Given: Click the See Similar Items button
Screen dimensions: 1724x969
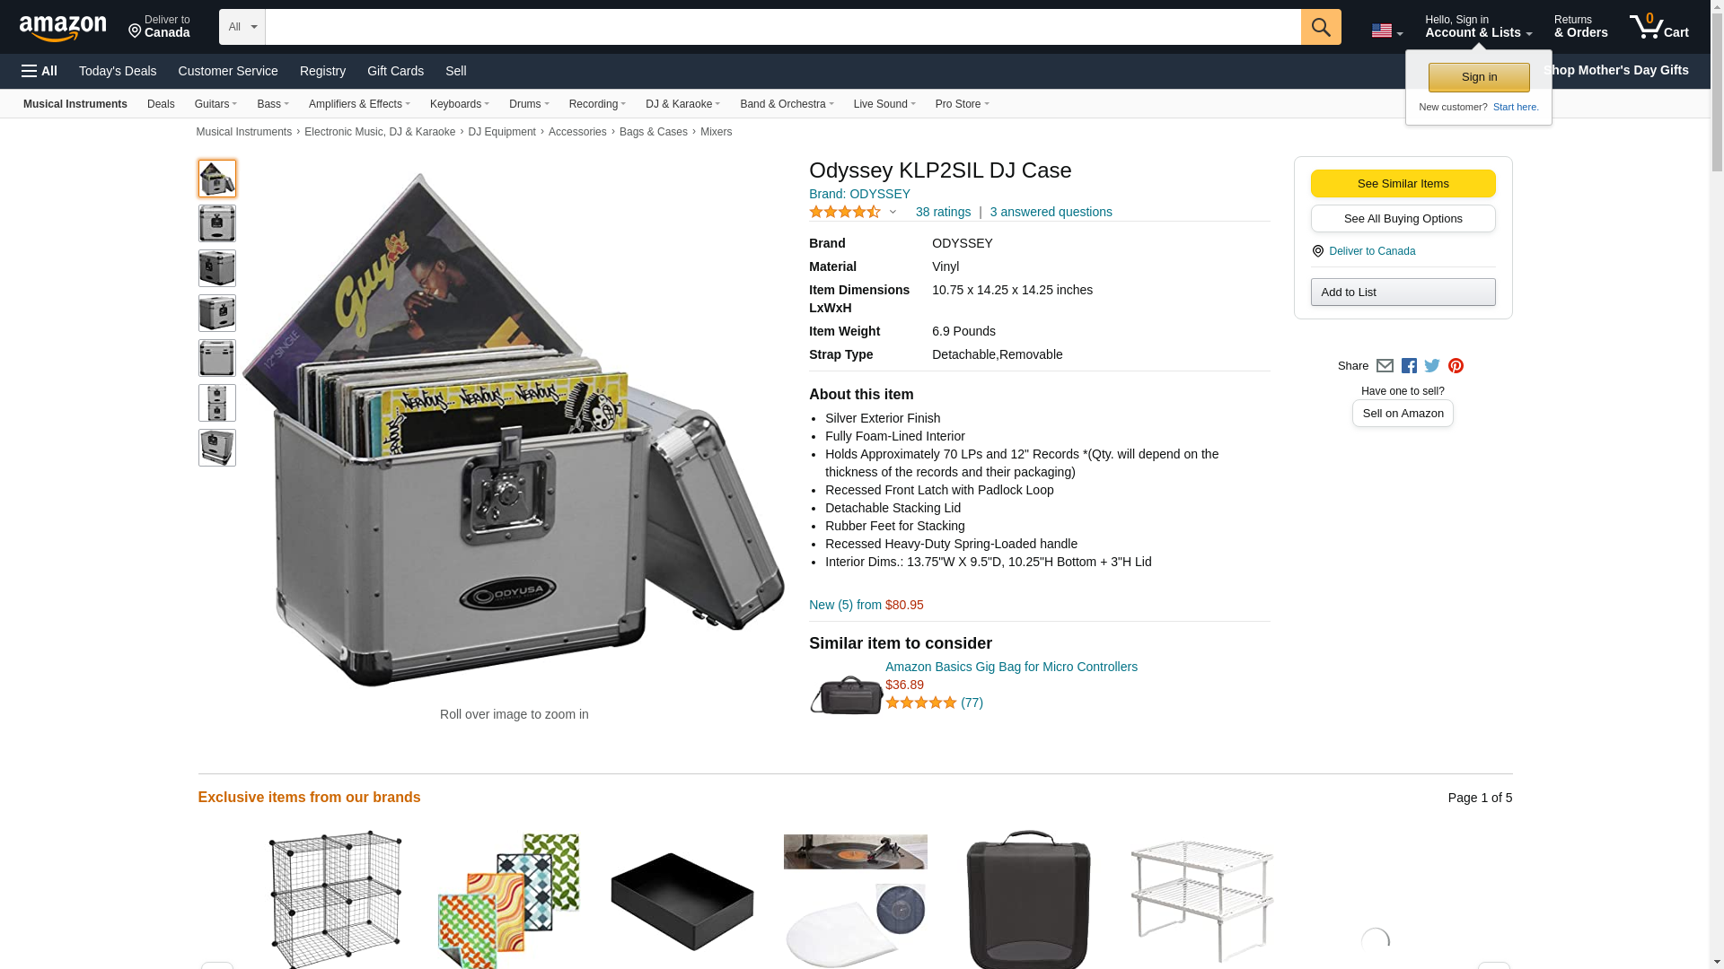Looking at the screenshot, I should click(1403, 184).
